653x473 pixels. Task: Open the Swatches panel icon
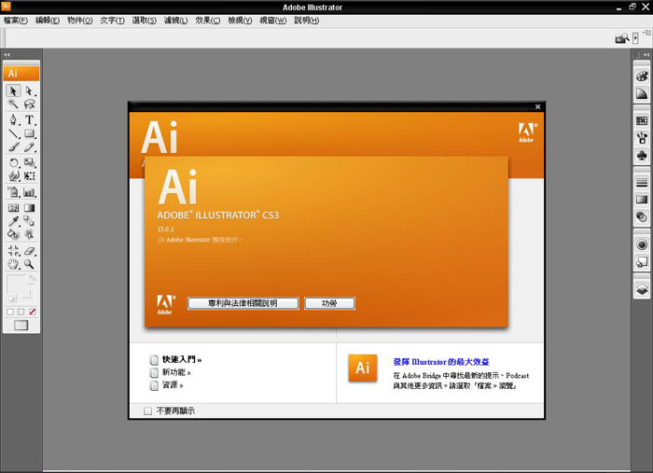coord(642,121)
